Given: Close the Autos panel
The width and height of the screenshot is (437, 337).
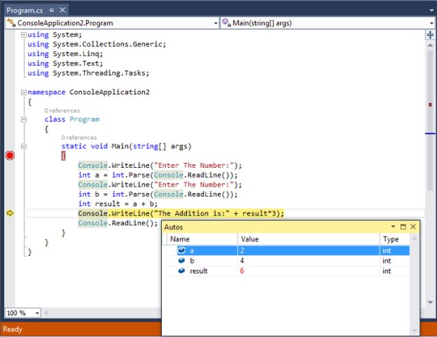Looking at the screenshot, I should [412, 226].
